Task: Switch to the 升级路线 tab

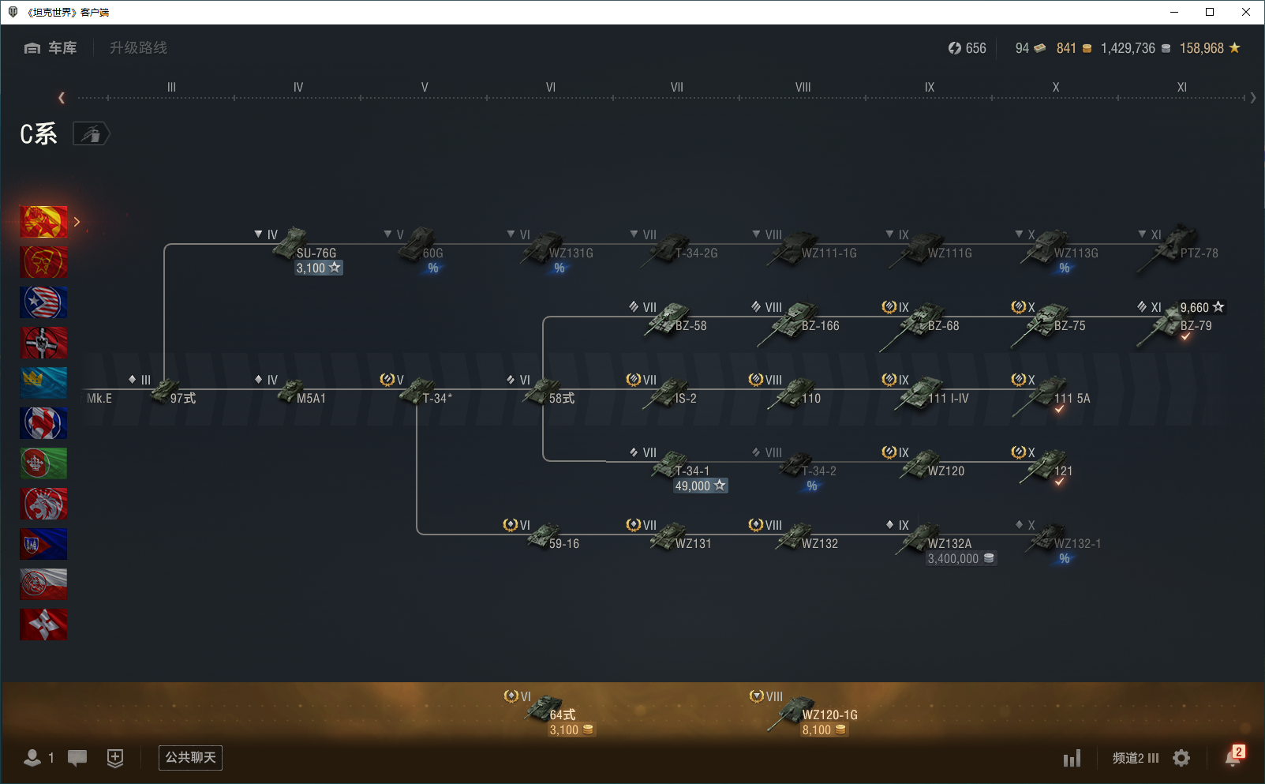Action: tap(138, 48)
